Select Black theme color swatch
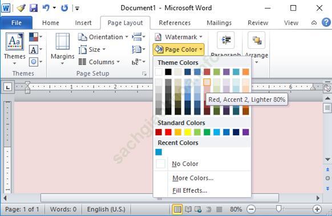This screenshot has width=332, height=216. (168, 72)
